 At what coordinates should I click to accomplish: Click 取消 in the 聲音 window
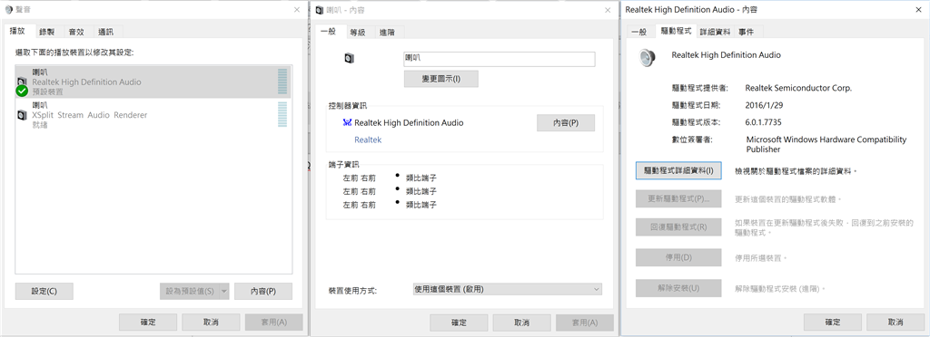click(211, 323)
